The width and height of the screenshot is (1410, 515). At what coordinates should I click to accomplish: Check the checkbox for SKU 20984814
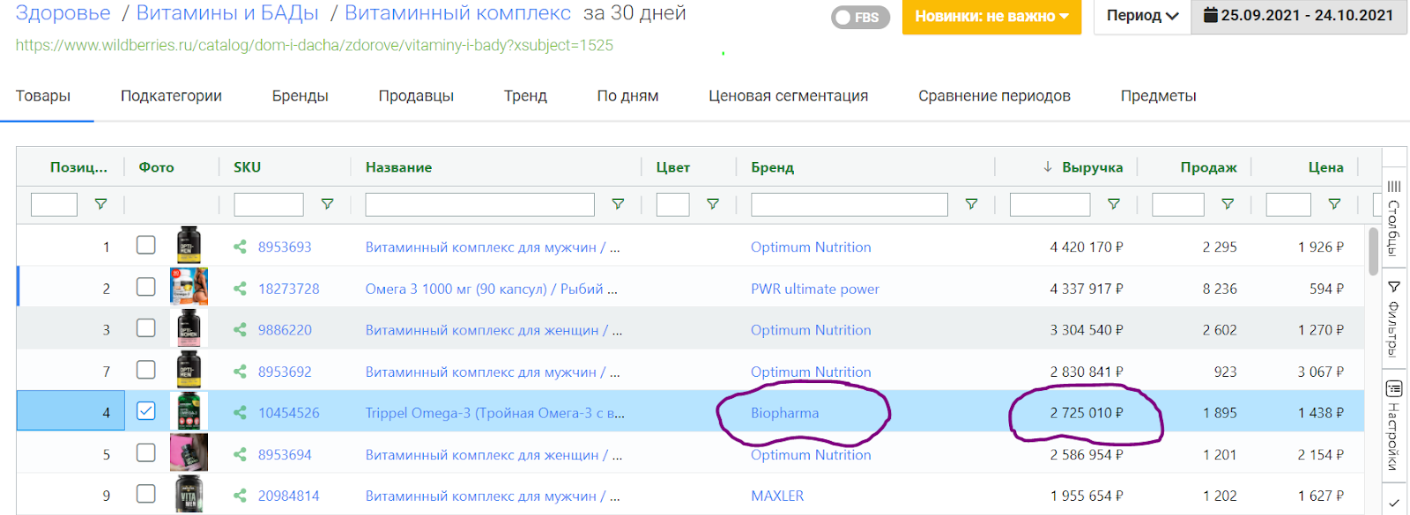[x=146, y=494]
